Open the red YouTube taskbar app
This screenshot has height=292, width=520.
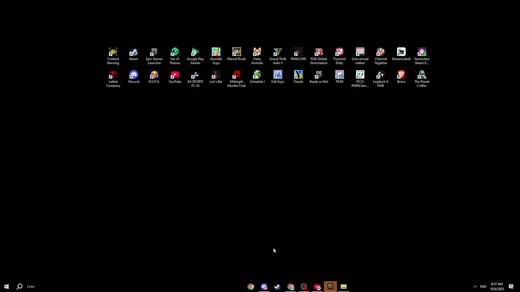pos(317,287)
